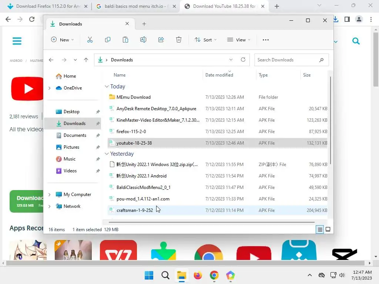Image resolution: width=379 pixels, height=284 pixels.
Task: Click the volume speaker tray icon
Action: [342, 275]
